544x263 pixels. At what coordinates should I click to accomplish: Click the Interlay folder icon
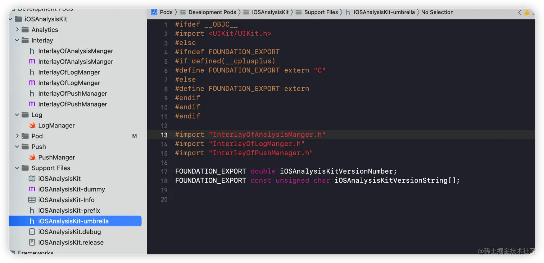[x=25, y=40]
